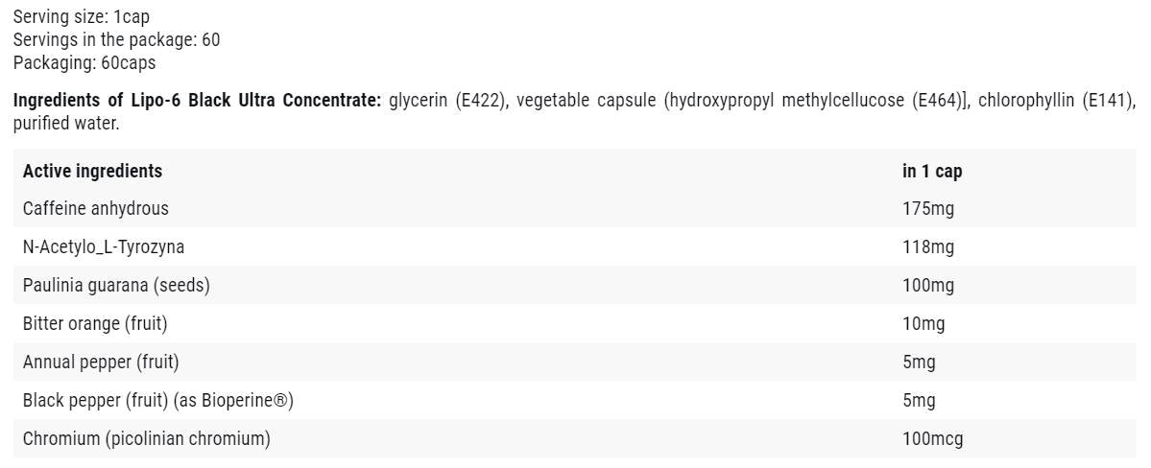Click the "in 1 cap" column header

click(932, 171)
